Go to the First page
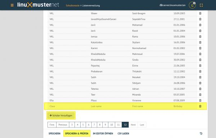Viewport: 216px width, 138px height. point(52,125)
